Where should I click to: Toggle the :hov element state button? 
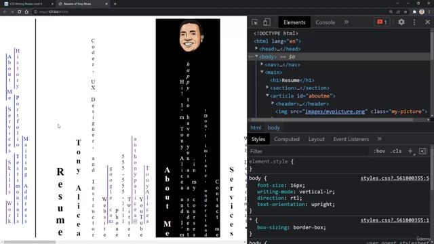coord(379,151)
